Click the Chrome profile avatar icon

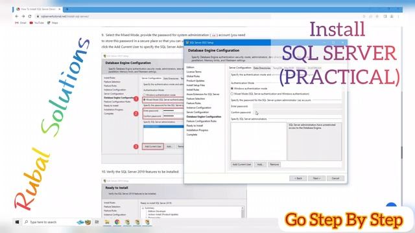(x=392, y=16)
